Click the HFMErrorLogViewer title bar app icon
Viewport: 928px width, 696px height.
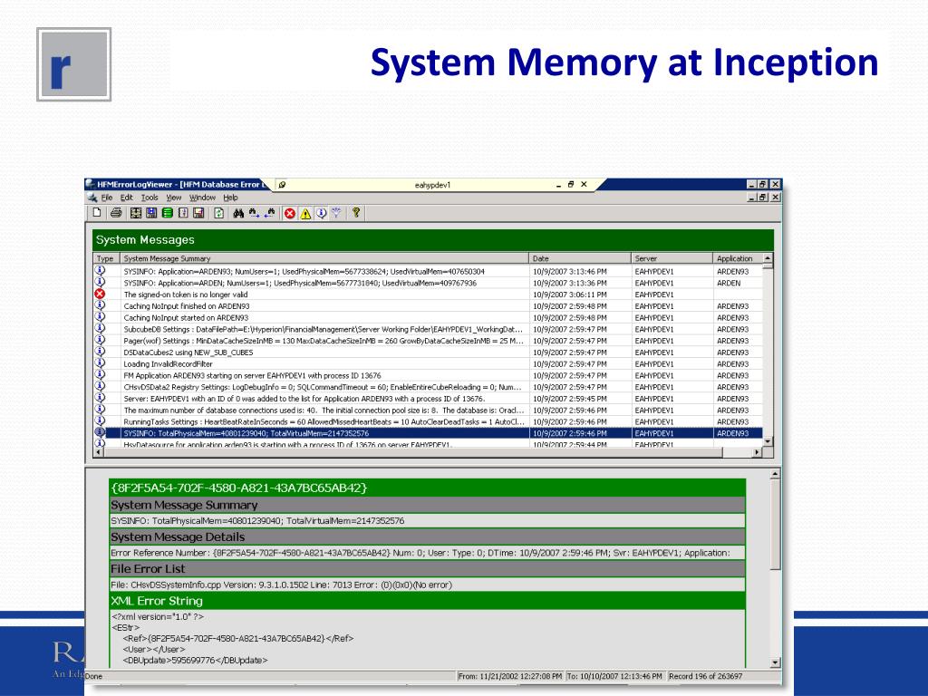click(x=90, y=184)
